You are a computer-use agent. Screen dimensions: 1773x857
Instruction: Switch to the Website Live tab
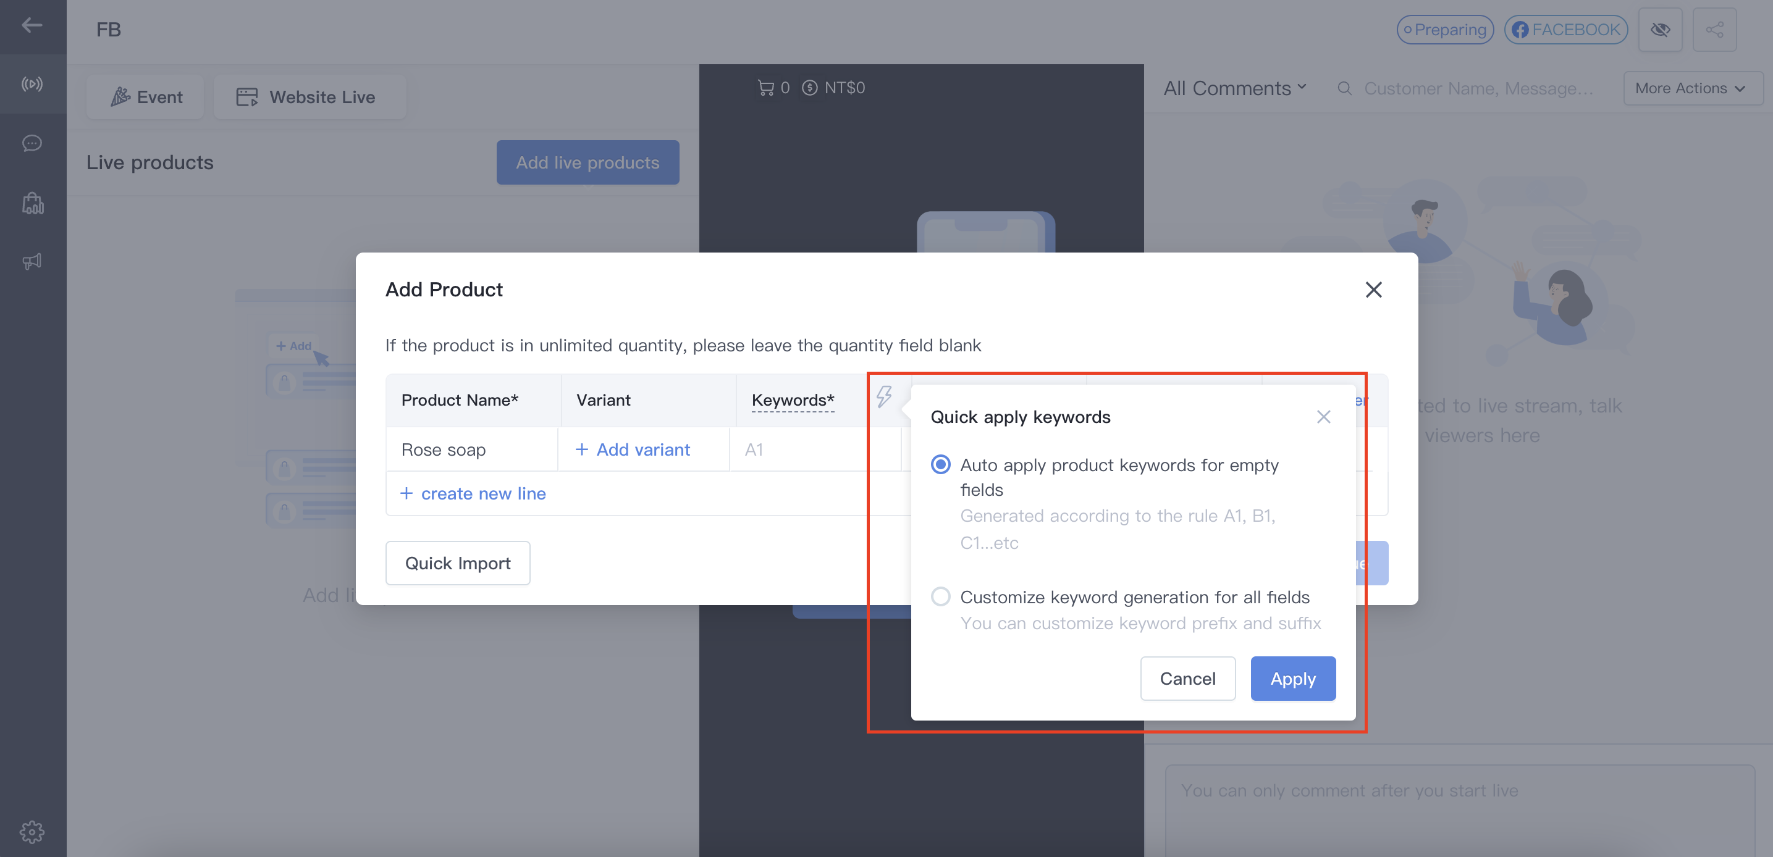click(309, 97)
